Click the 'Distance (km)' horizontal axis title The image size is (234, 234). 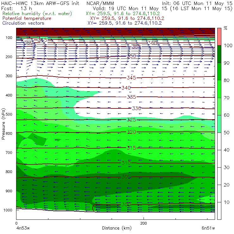117,228
